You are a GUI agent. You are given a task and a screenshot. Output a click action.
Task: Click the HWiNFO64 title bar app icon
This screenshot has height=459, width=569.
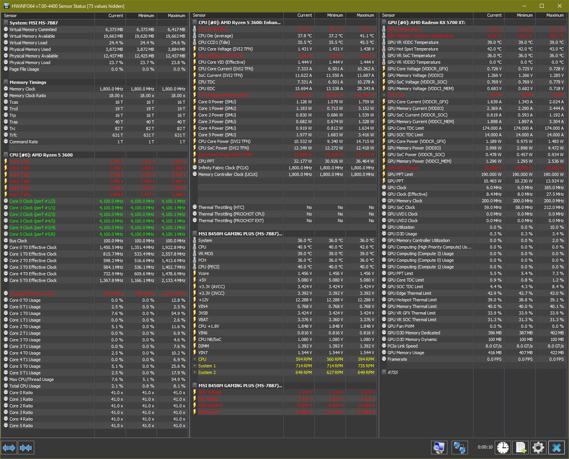click(x=6, y=6)
